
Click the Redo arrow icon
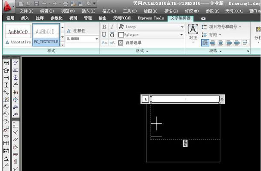pyautogui.click(x=54, y=3)
